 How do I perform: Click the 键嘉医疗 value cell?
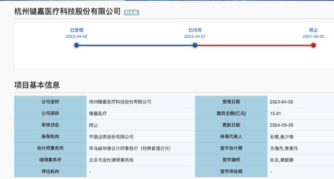141,114
